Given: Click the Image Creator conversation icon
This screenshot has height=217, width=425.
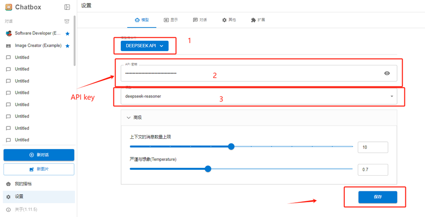Looking at the screenshot, I should [x=8, y=46].
